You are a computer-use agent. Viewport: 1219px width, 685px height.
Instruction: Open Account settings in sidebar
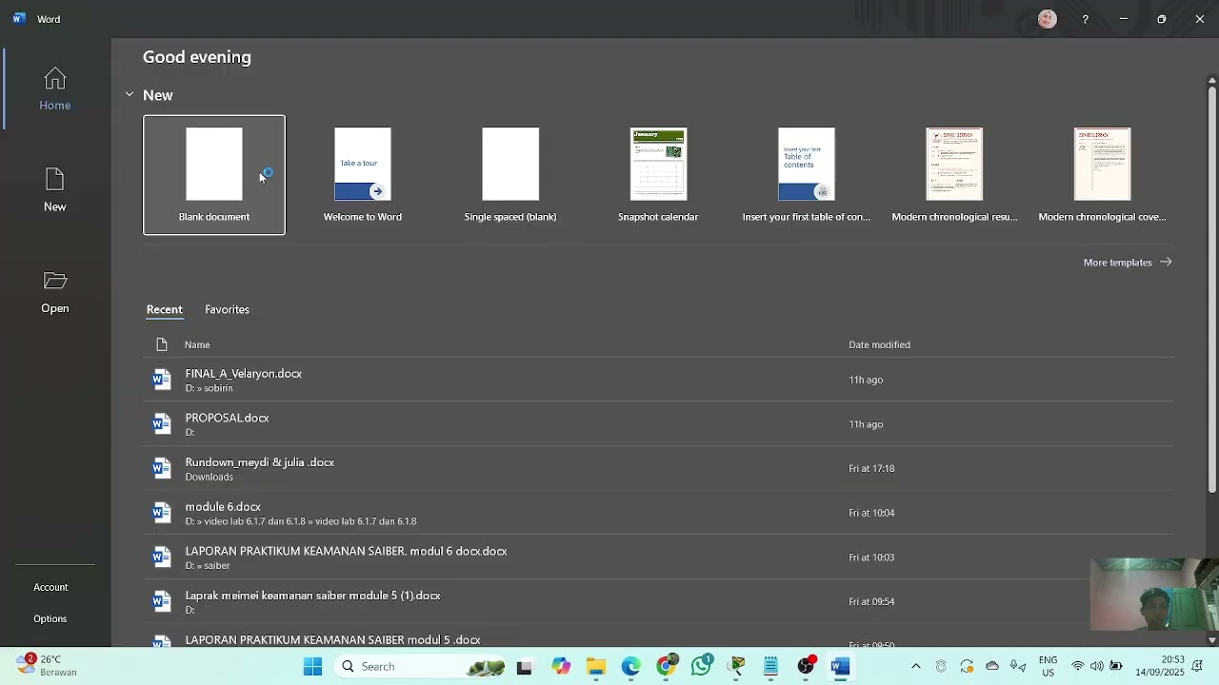click(50, 587)
